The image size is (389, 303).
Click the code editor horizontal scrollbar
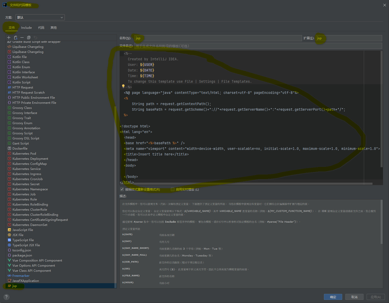click(246, 183)
